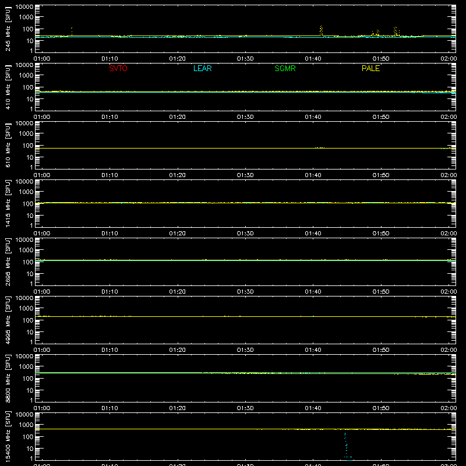Click the yellow PALE station label
This screenshot has height=466, width=466.
370,68
